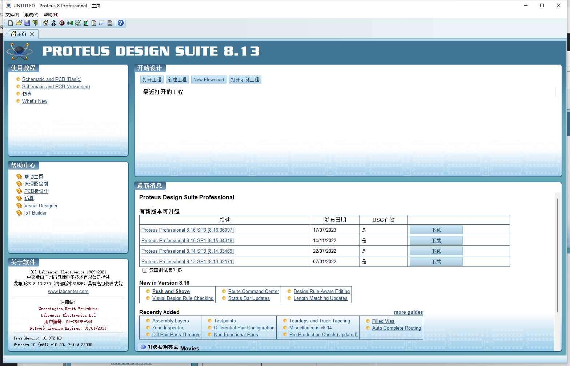Click book icon beside 帮助主页
The image size is (570, 366).
pyautogui.click(x=19, y=176)
